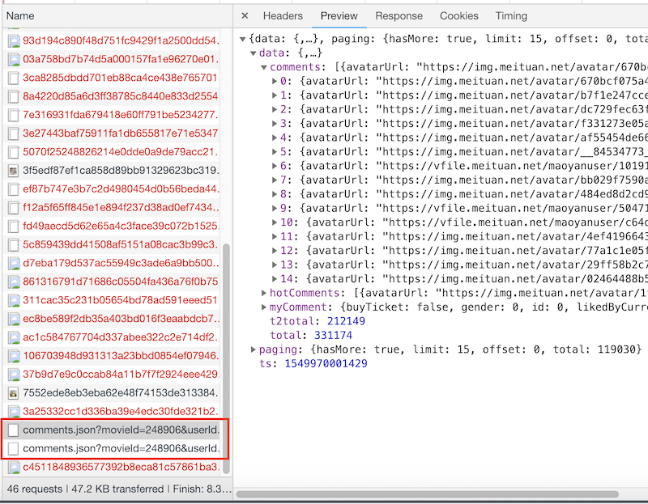Image resolution: width=648 pixels, height=504 pixels.
Task: Click file icon of 5070f2524882 request
Action: point(14,152)
